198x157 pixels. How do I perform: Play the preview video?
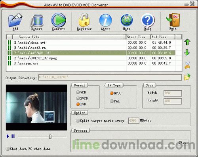(8, 136)
